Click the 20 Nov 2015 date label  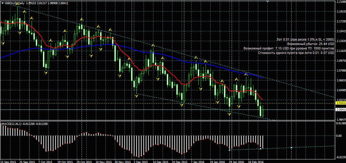click(123, 162)
